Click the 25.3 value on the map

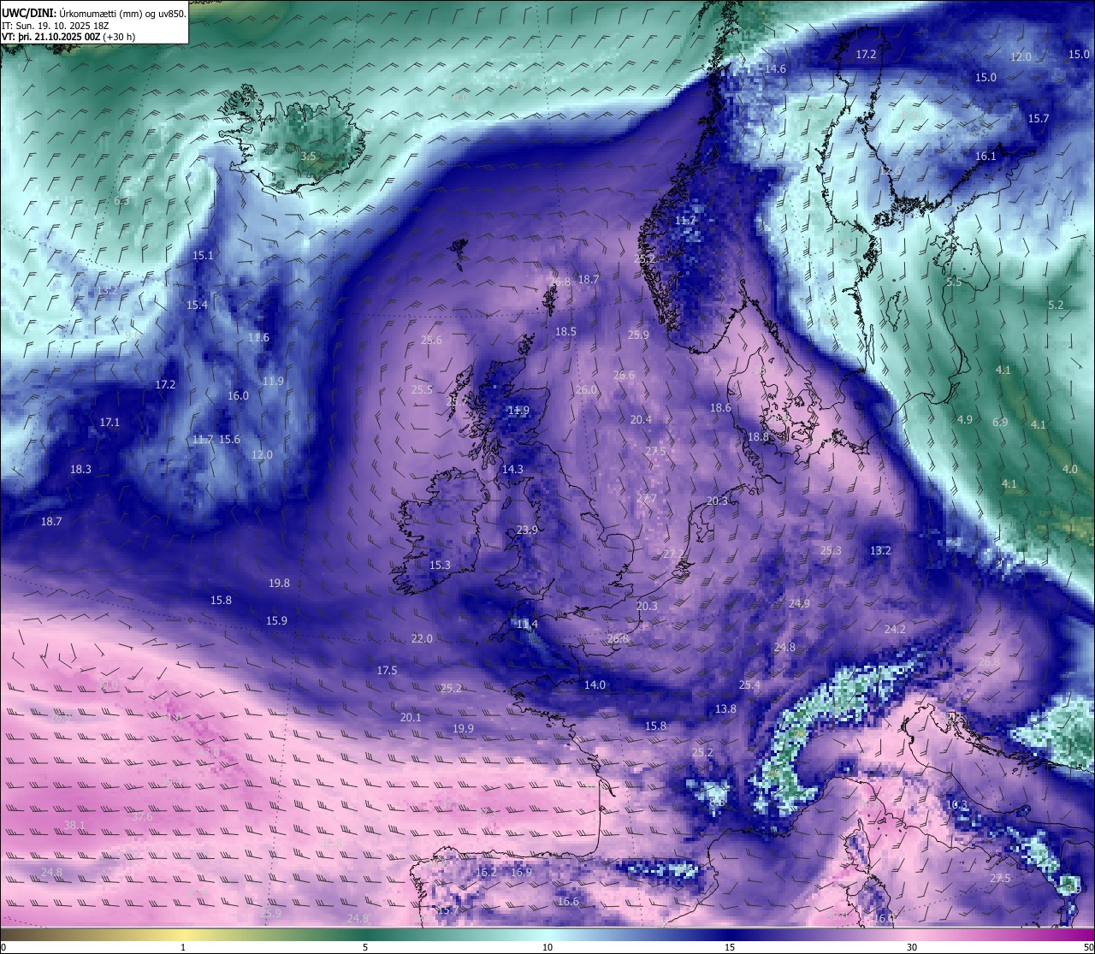point(831,550)
